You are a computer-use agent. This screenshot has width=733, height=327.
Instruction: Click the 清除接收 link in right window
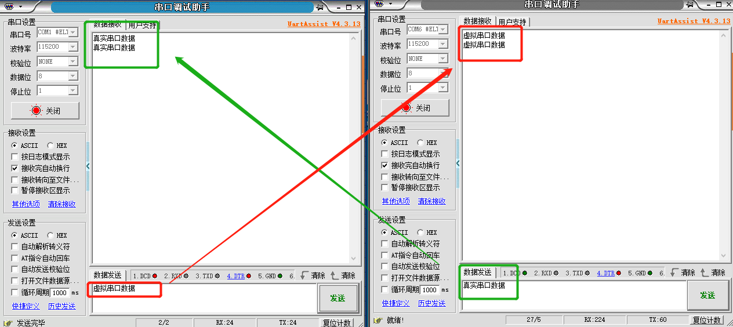[431, 201]
